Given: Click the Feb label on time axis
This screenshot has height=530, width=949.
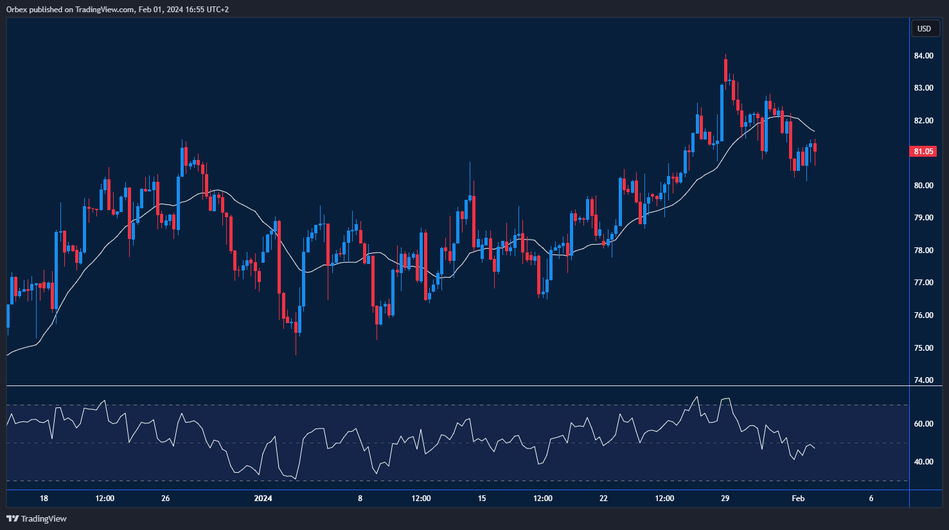Looking at the screenshot, I should 797,499.
